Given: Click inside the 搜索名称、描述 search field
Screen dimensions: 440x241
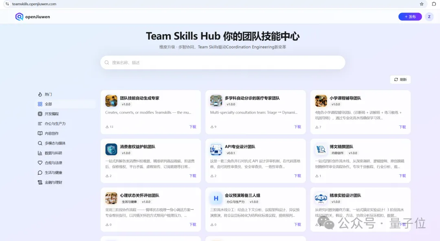Looking at the screenshot, I should pos(223,62).
